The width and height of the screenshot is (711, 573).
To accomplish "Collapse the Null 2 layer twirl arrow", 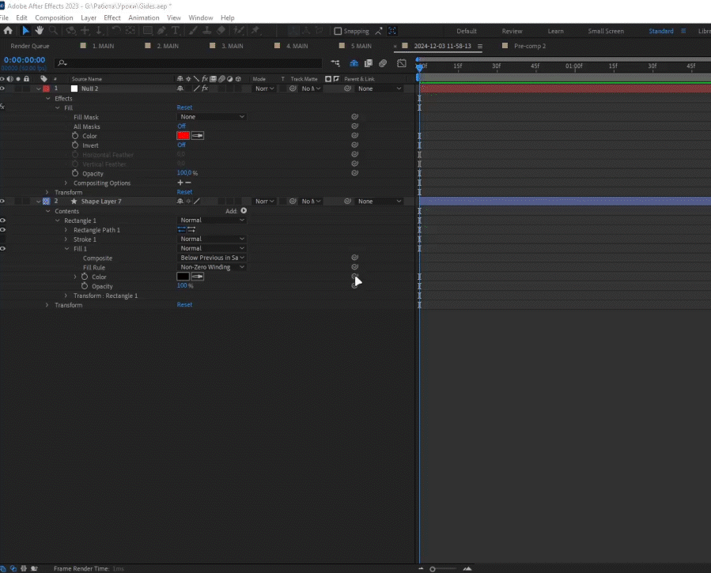I will [39, 89].
